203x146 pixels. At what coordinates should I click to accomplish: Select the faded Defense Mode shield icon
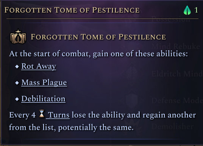[132, 100]
